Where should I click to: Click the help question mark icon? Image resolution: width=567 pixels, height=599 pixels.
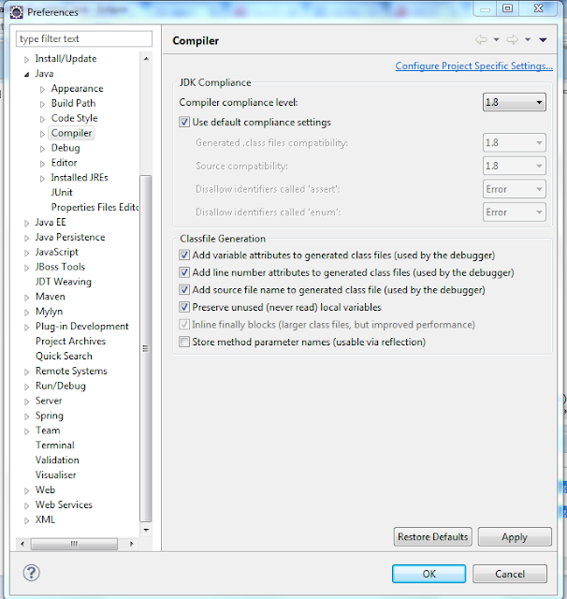(31, 573)
